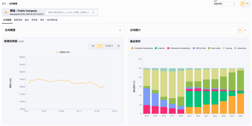Click the favorite star icon beside 輝達
The height and width of the screenshot is (126, 252).
6,12
